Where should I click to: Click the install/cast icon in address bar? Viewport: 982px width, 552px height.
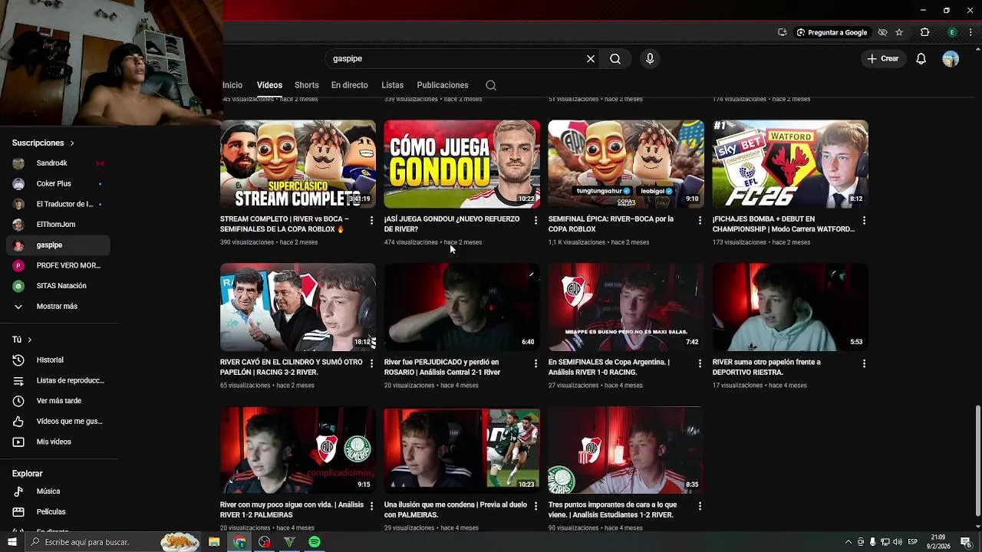pyautogui.click(x=782, y=32)
